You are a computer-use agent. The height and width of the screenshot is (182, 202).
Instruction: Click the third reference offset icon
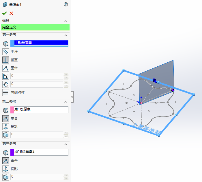6,177
